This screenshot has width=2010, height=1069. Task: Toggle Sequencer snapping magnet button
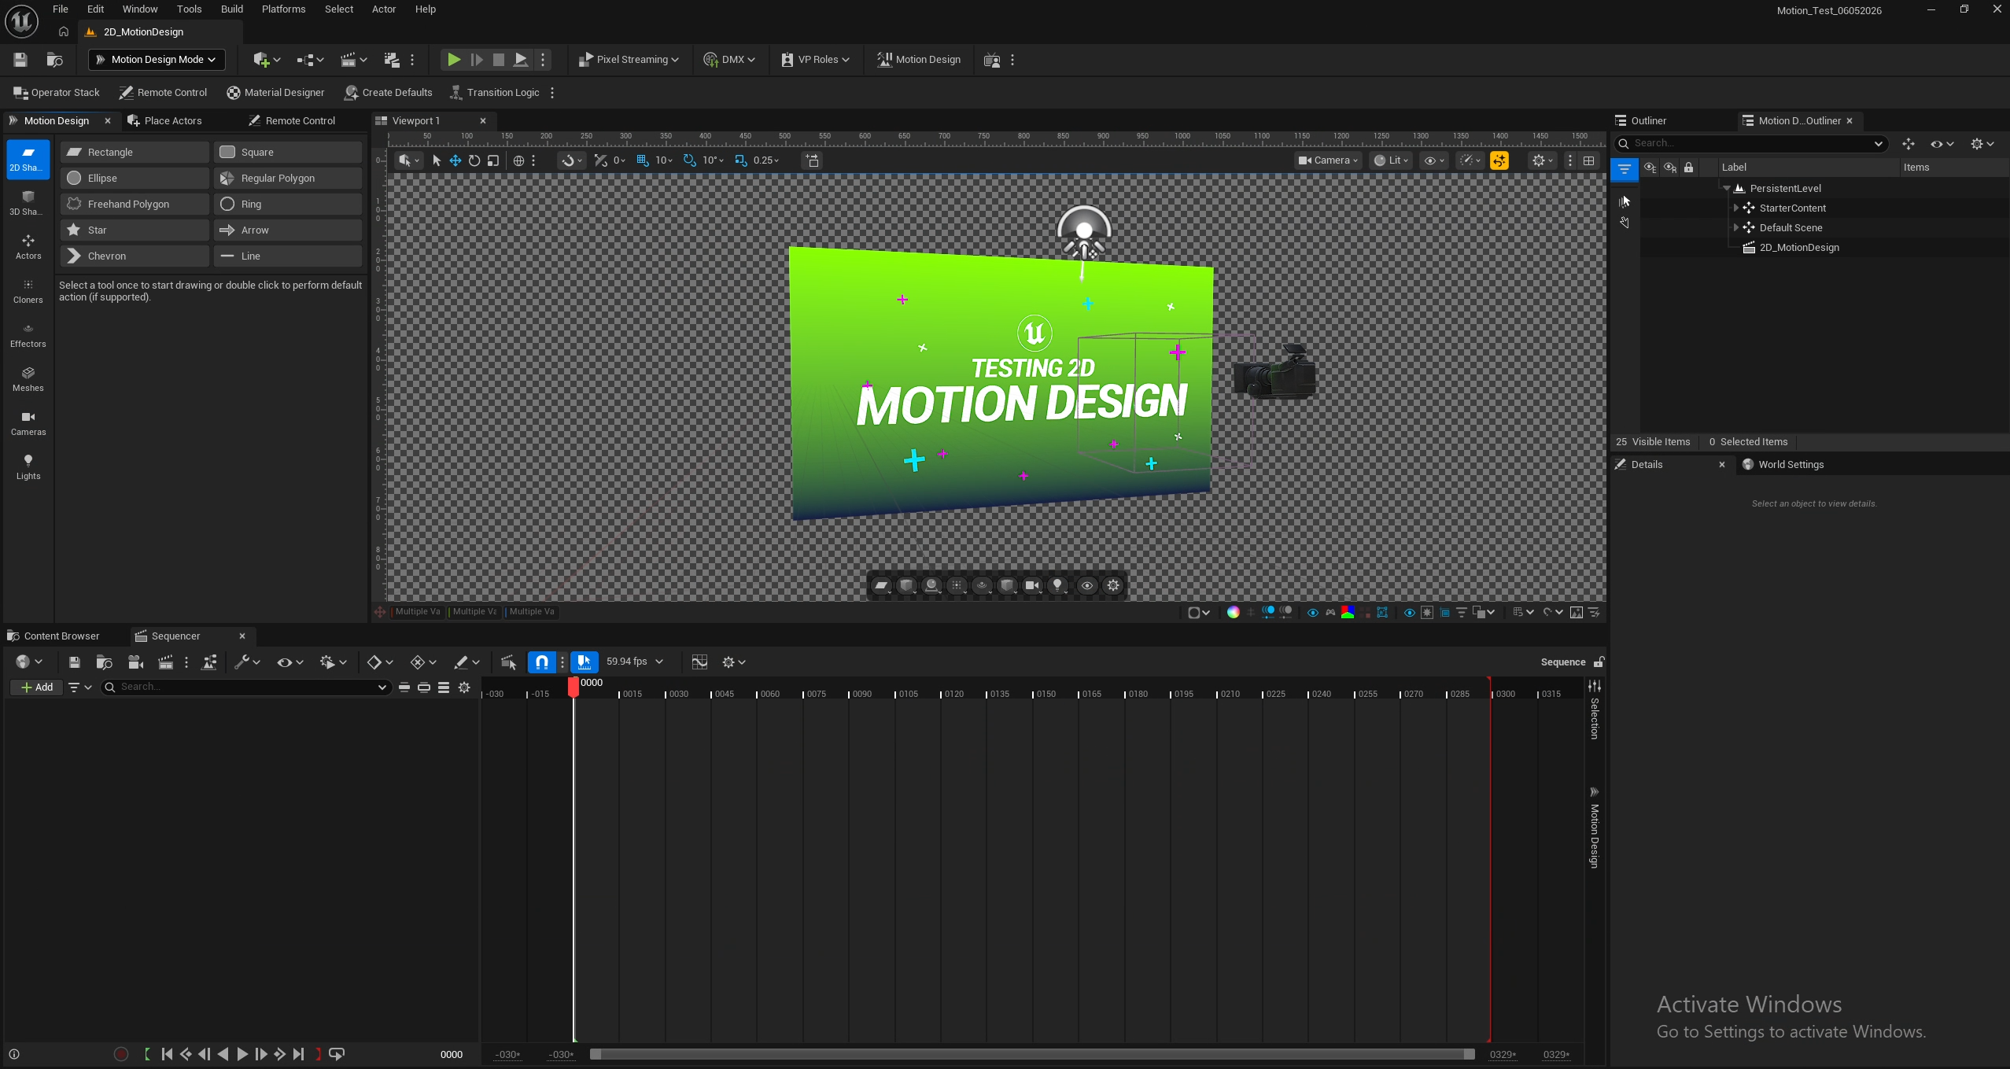tap(542, 662)
